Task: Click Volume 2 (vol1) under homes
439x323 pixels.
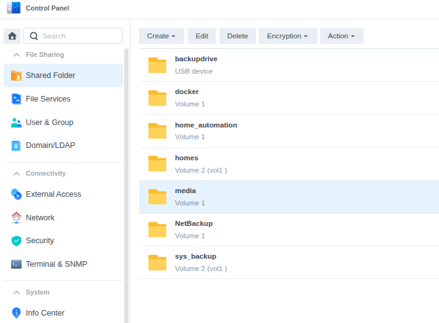Action: 201,170
